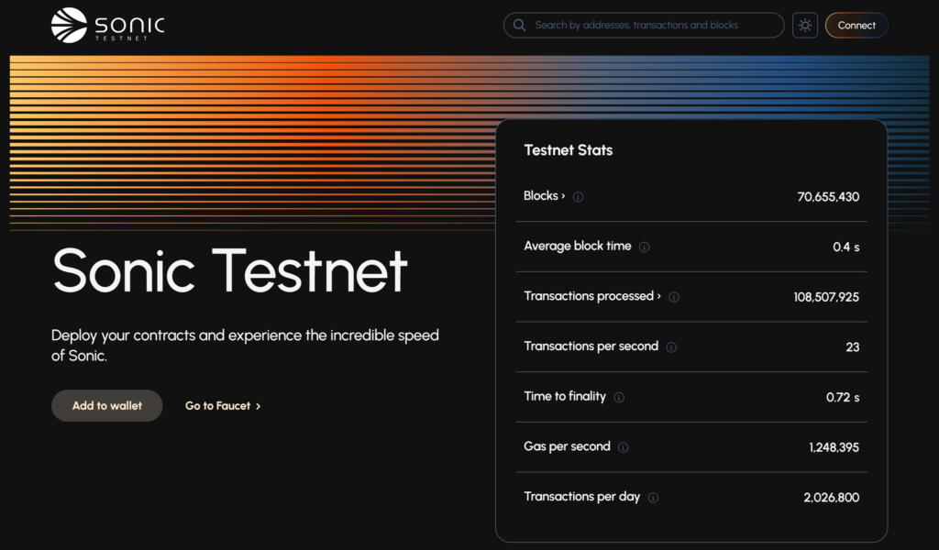Click the search magnifier icon

(520, 26)
